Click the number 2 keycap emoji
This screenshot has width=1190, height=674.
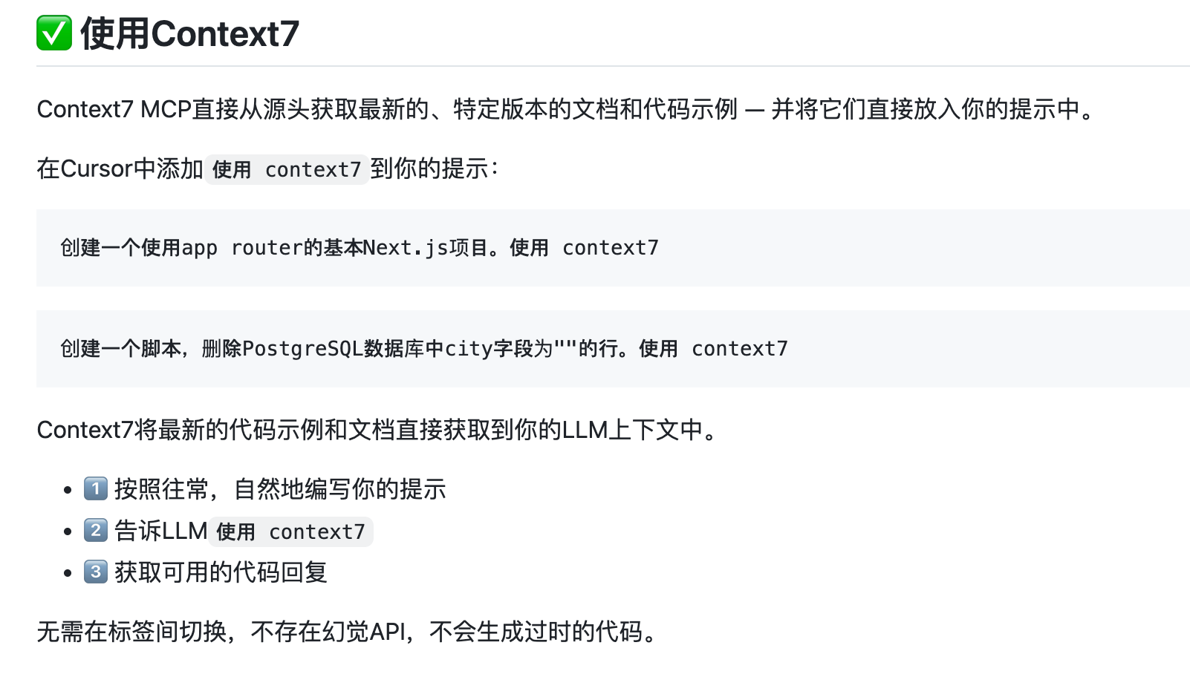point(95,531)
